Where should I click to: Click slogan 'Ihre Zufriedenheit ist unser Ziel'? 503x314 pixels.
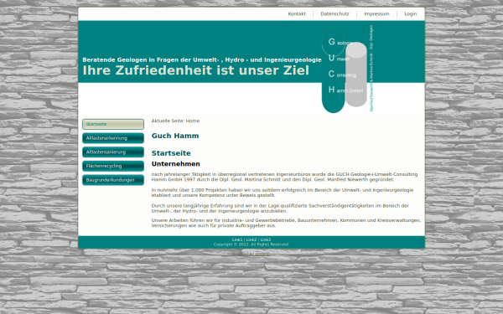[195, 70]
